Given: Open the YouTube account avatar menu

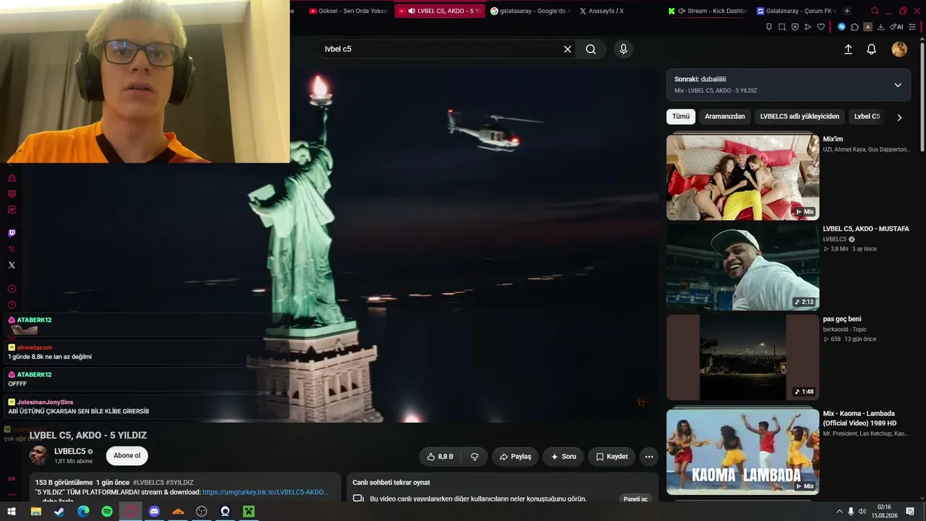Looking at the screenshot, I should tap(899, 49).
